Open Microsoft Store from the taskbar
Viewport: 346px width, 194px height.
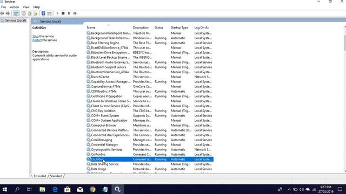click(x=67, y=189)
